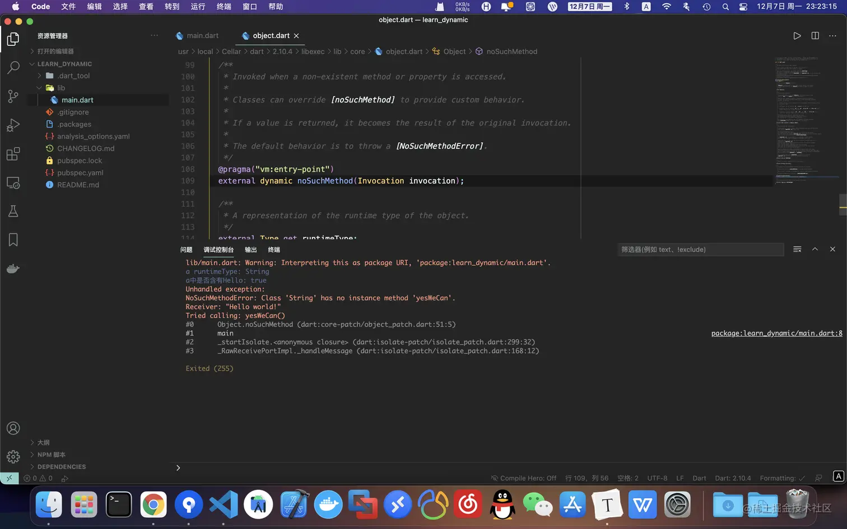This screenshot has height=529, width=847.
Task: Launch WeChat from the Dock
Action: coord(538,505)
